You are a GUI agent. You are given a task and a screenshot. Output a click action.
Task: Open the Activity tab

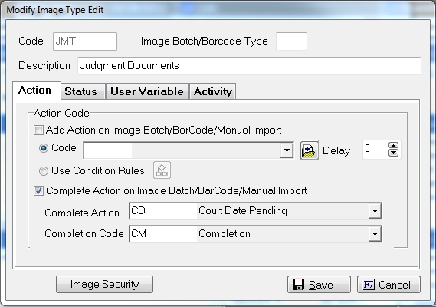pyautogui.click(x=213, y=91)
